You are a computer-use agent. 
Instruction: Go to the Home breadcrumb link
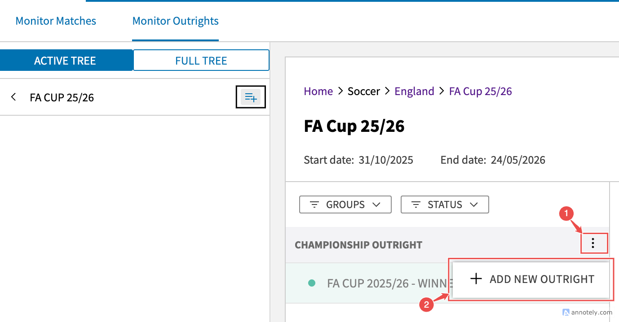318,91
